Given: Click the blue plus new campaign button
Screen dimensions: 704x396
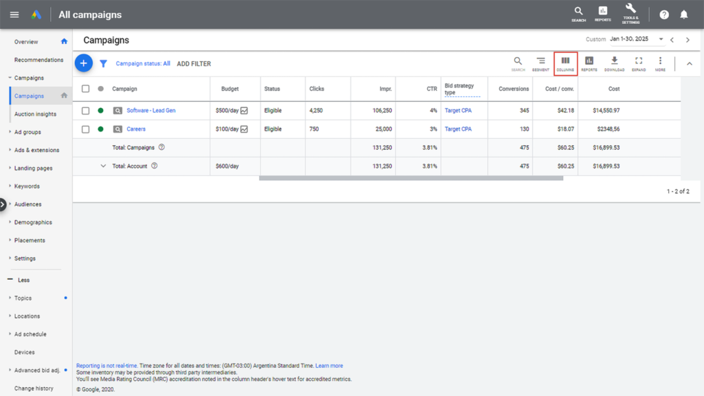Looking at the screenshot, I should point(83,63).
